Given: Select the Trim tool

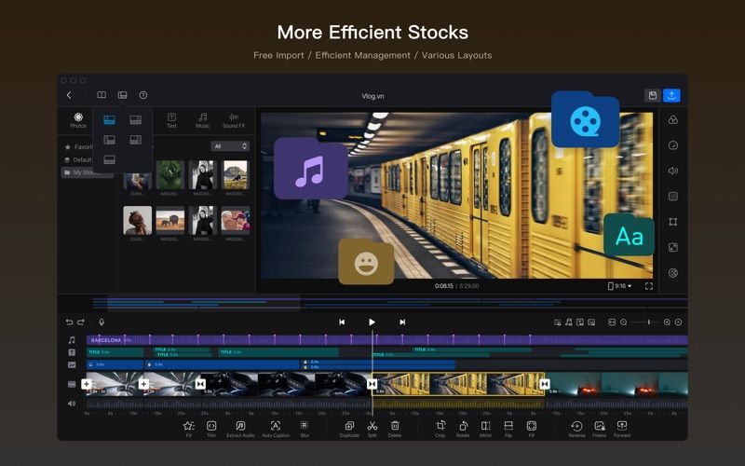Looking at the screenshot, I should pos(211,429).
